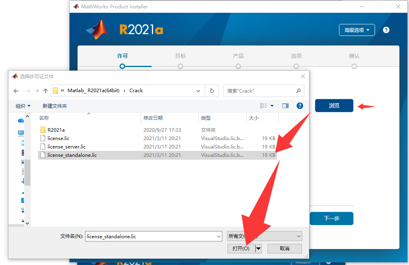Image resolution: width=409 pixels, height=265 pixels.
Task: Select the license_standalone.lic file
Action: tap(157, 155)
